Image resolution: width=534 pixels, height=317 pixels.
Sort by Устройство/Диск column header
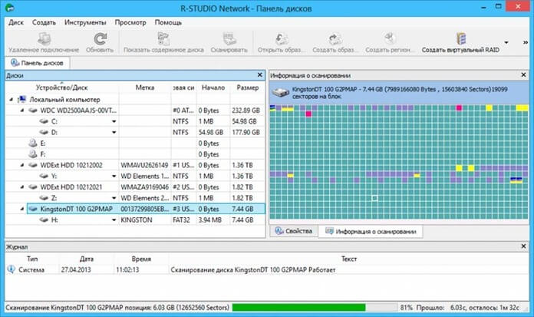tap(61, 88)
